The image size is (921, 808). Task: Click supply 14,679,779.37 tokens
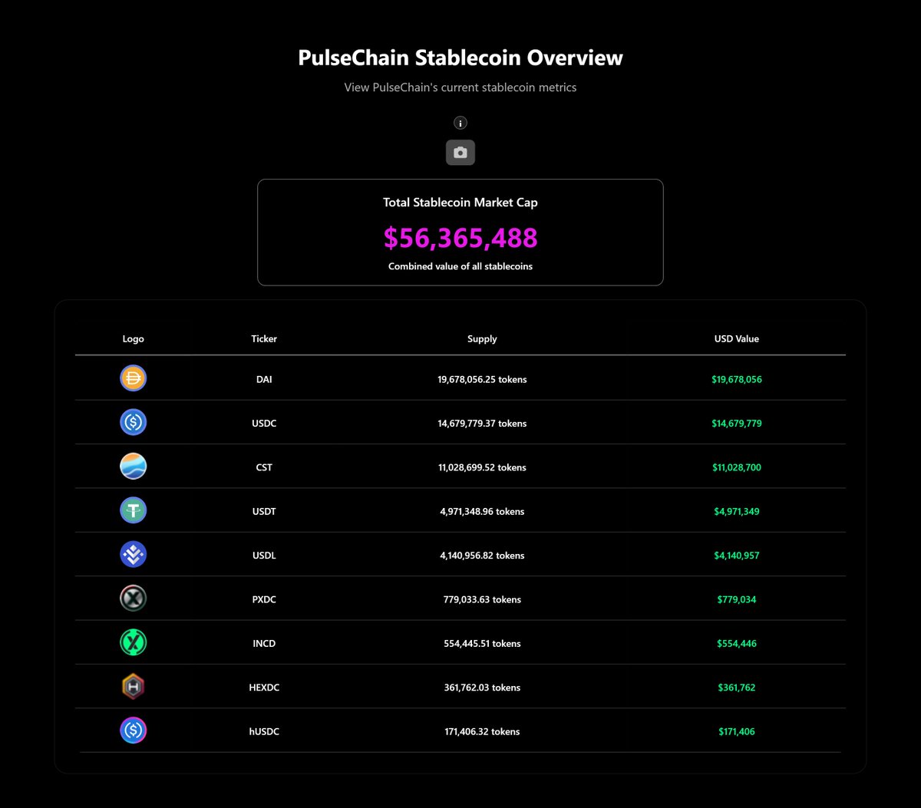[482, 423]
